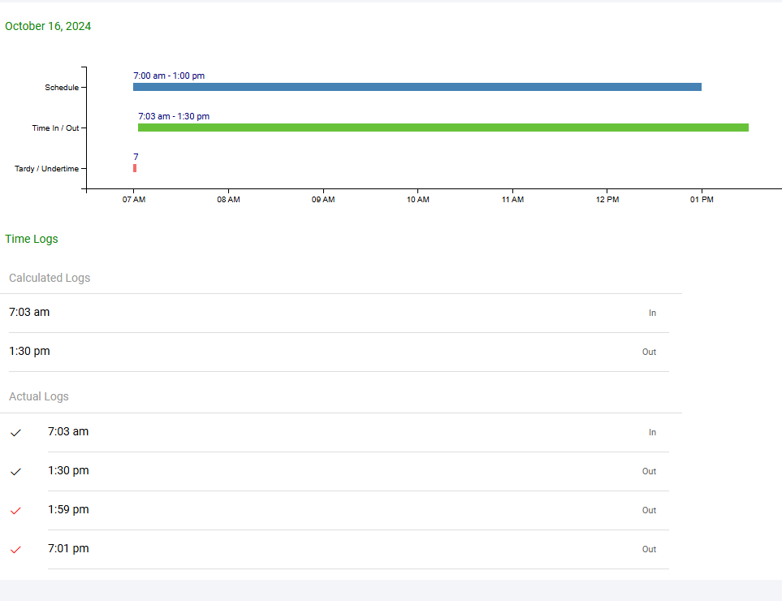Click the 12 PM tick label on the axis

(607, 200)
